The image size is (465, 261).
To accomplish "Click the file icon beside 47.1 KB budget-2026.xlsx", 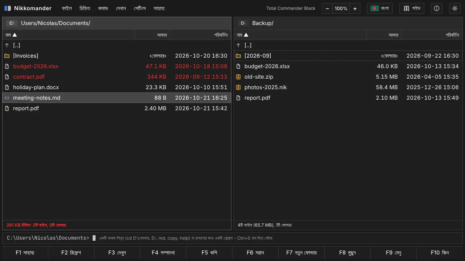I will click(x=7, y=66).
